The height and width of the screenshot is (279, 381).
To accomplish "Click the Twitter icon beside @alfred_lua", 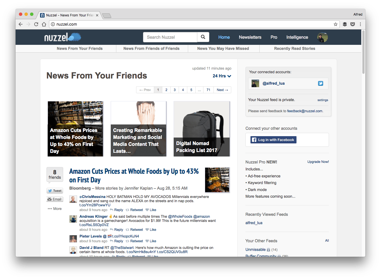I will pos(321,83).
